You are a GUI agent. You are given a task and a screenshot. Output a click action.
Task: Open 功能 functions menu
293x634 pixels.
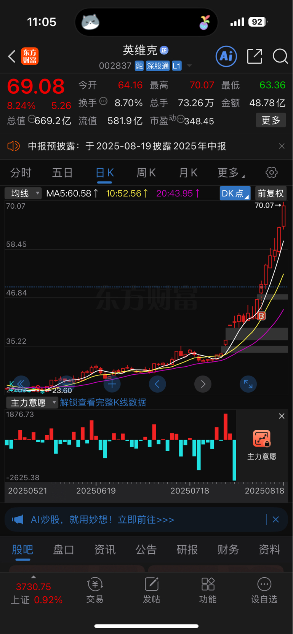point(208,591)
